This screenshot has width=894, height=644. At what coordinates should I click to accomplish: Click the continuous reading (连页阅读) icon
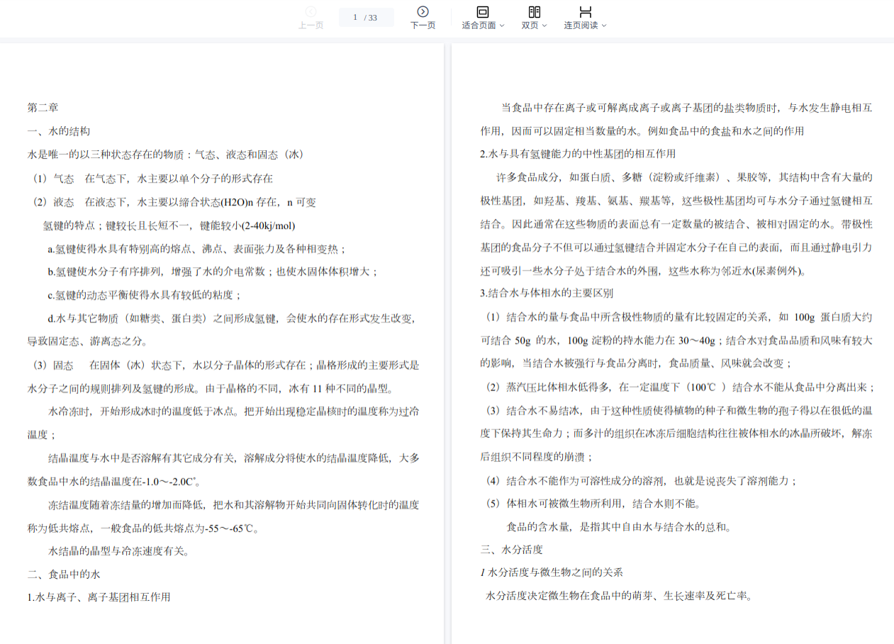coord(585,11)
